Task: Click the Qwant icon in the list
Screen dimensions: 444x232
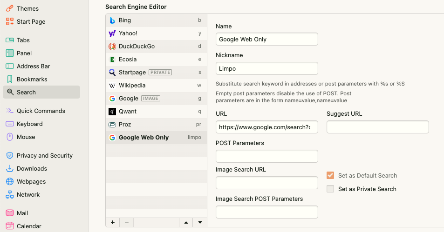Action: pos(112,112)
